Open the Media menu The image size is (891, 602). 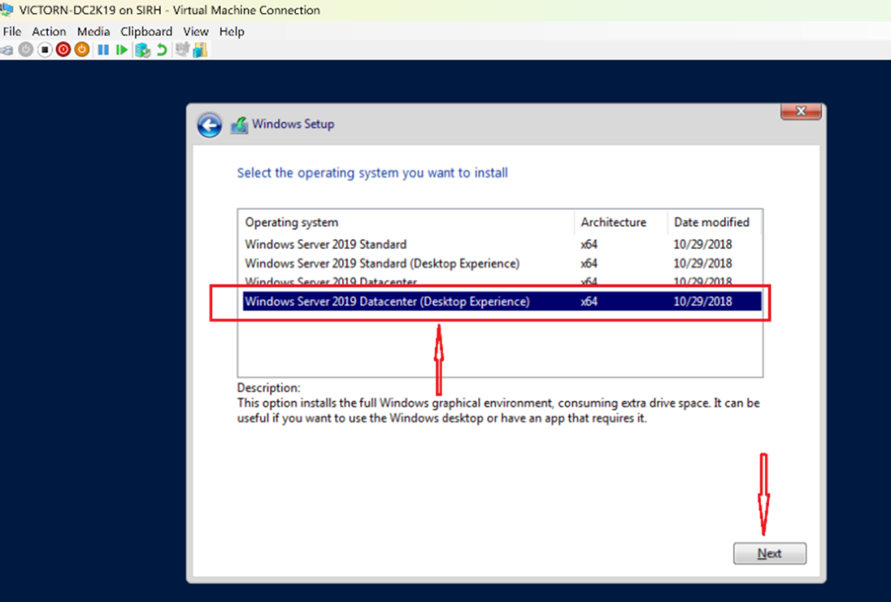93,32
